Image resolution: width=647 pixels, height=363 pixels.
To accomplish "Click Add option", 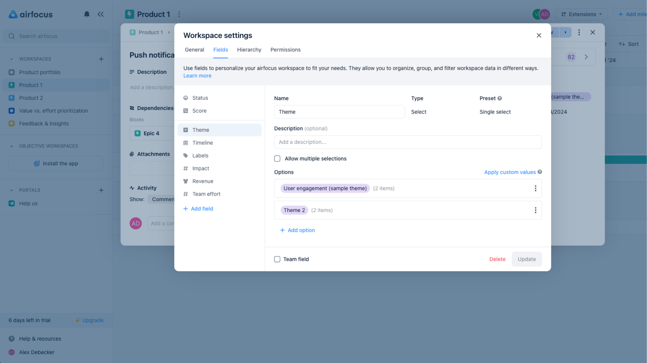I will coord(298,230).
